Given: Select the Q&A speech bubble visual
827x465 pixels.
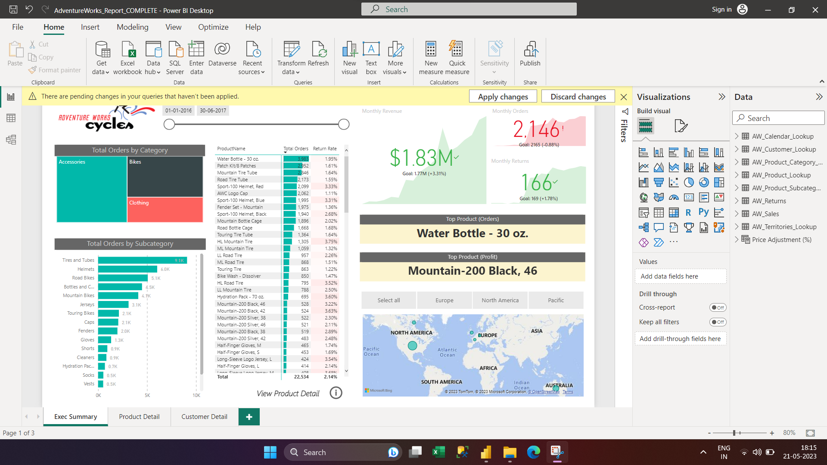Looking at the screenshot, I should 659,228.
